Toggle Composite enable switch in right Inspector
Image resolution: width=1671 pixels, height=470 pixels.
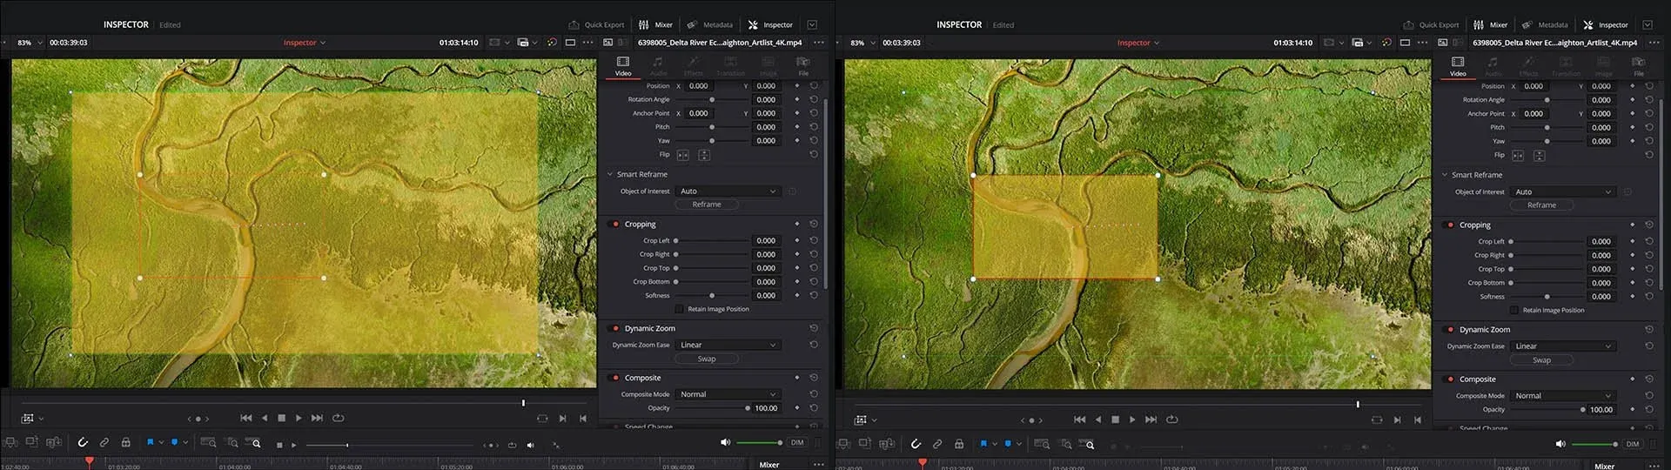click(1449, 379)
